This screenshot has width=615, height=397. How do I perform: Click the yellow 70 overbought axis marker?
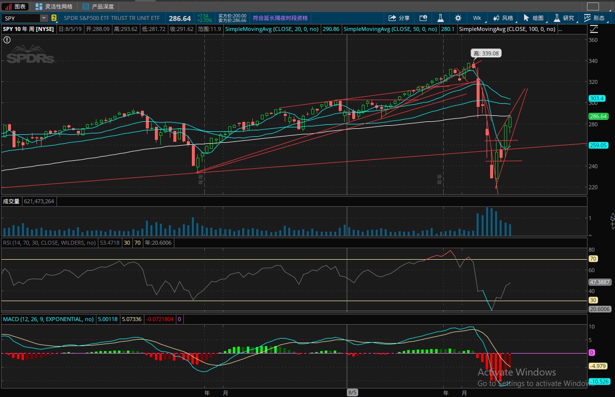594,259
